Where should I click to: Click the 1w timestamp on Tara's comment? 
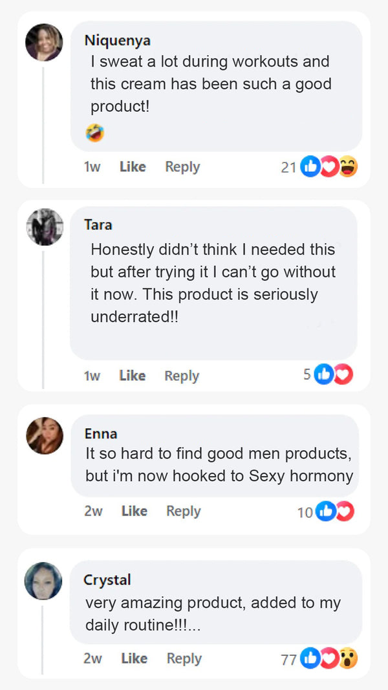(x=92, y=376)
